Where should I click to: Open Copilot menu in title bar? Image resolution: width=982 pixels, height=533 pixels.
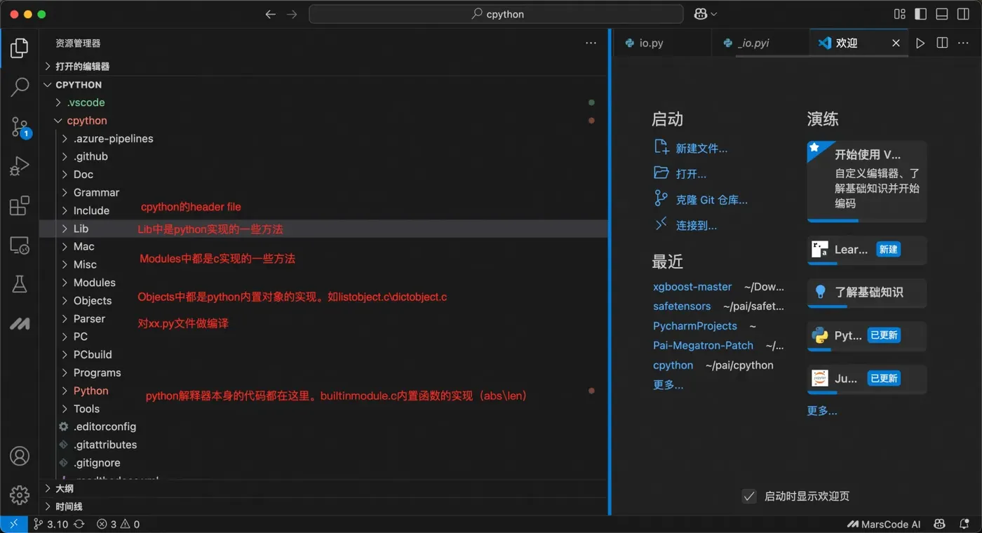[705, 14]
